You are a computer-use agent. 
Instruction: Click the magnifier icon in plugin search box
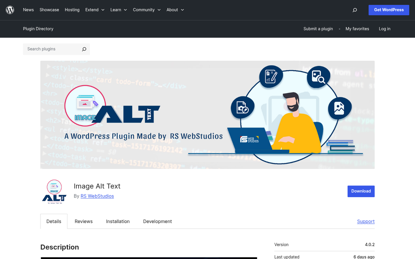pyautogui.click(x=84, y=49)
